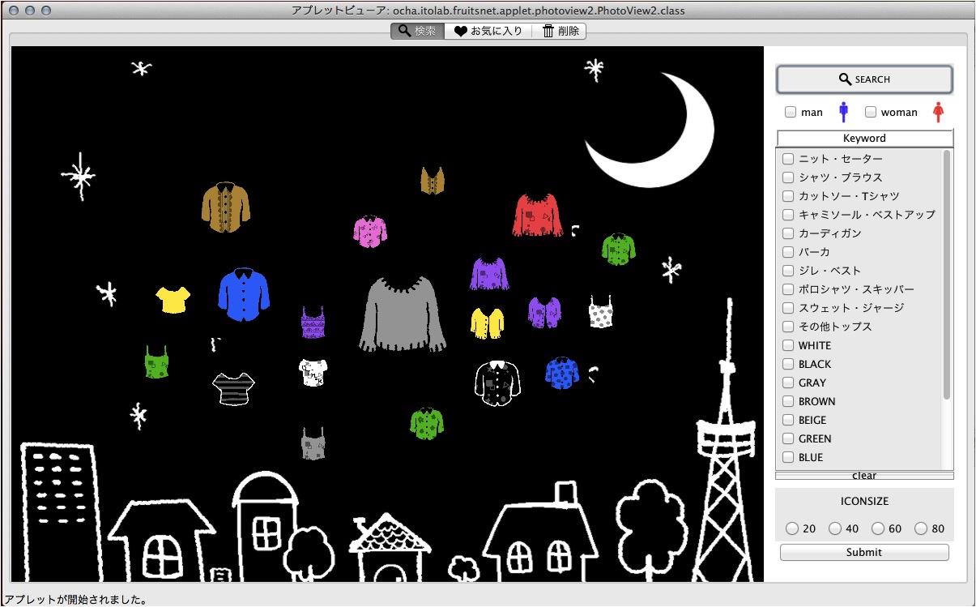976x607 pixels.
Task: Open the 削除 delete tab
Action: coord(560,31)
